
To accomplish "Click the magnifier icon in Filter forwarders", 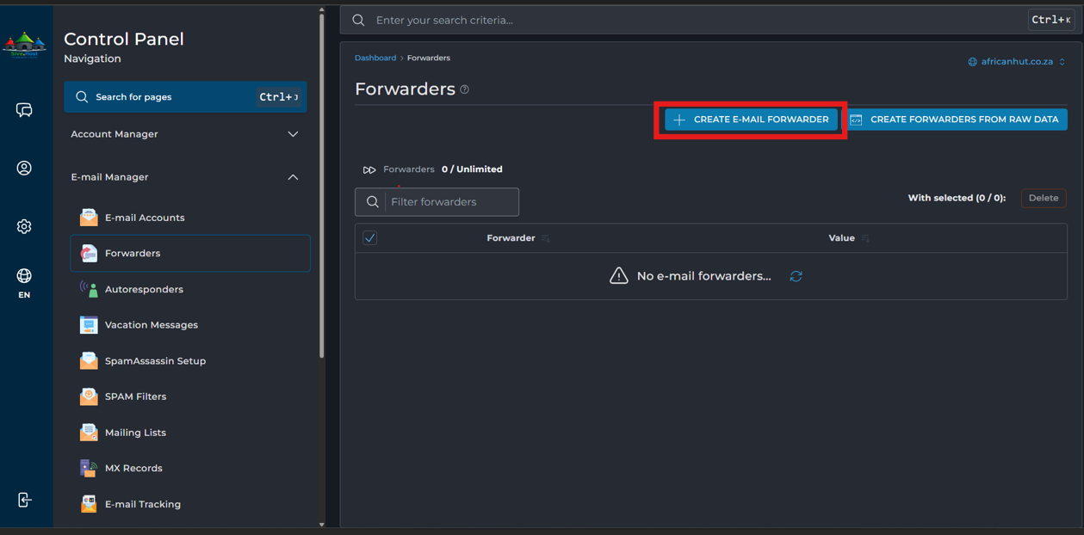I will coord(372,202).
